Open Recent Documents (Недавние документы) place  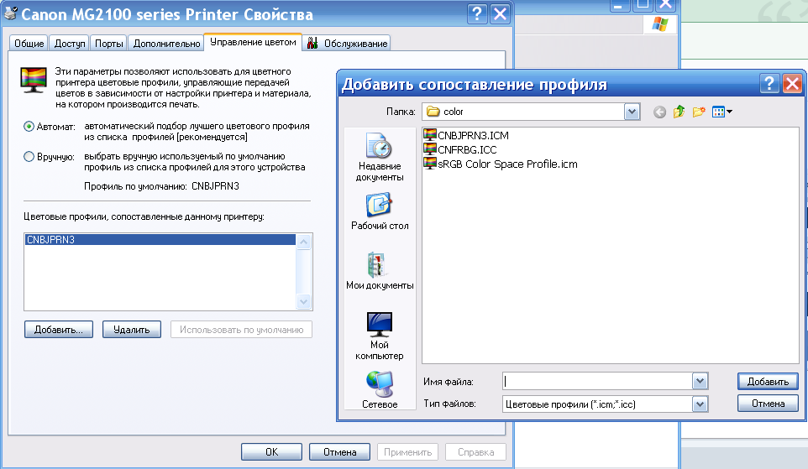click(x=380, y=157)
